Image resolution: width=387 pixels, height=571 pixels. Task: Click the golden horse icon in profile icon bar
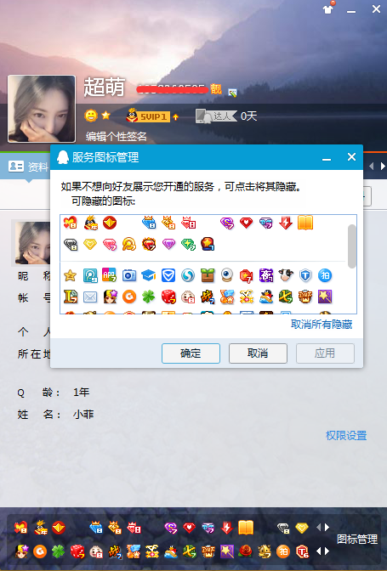265,551
